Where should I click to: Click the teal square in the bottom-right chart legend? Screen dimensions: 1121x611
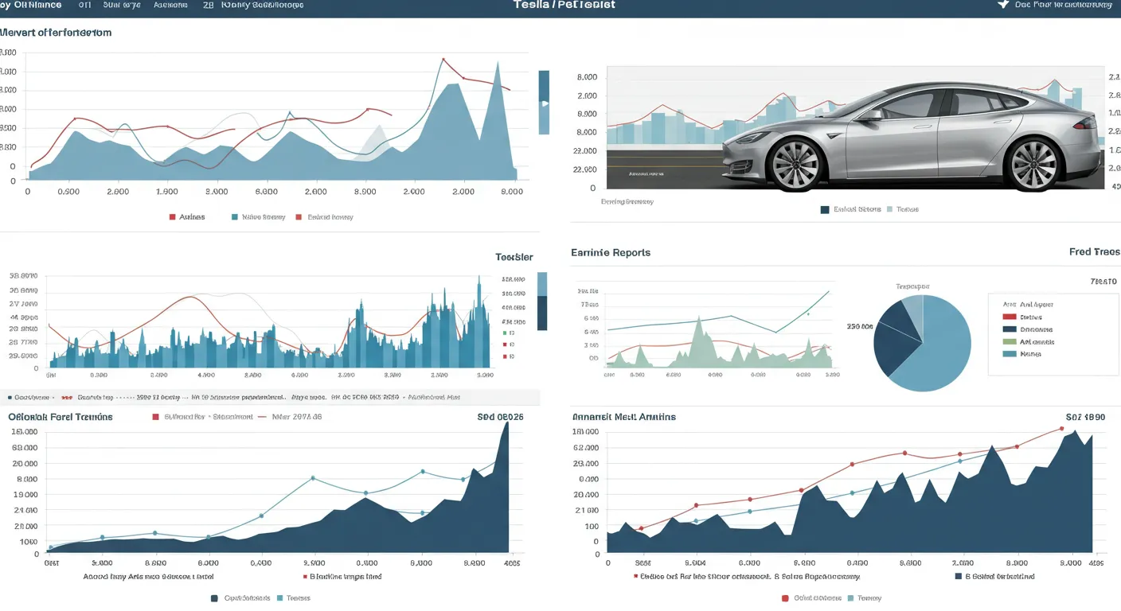pyautogui.click(x=850, y=598)
